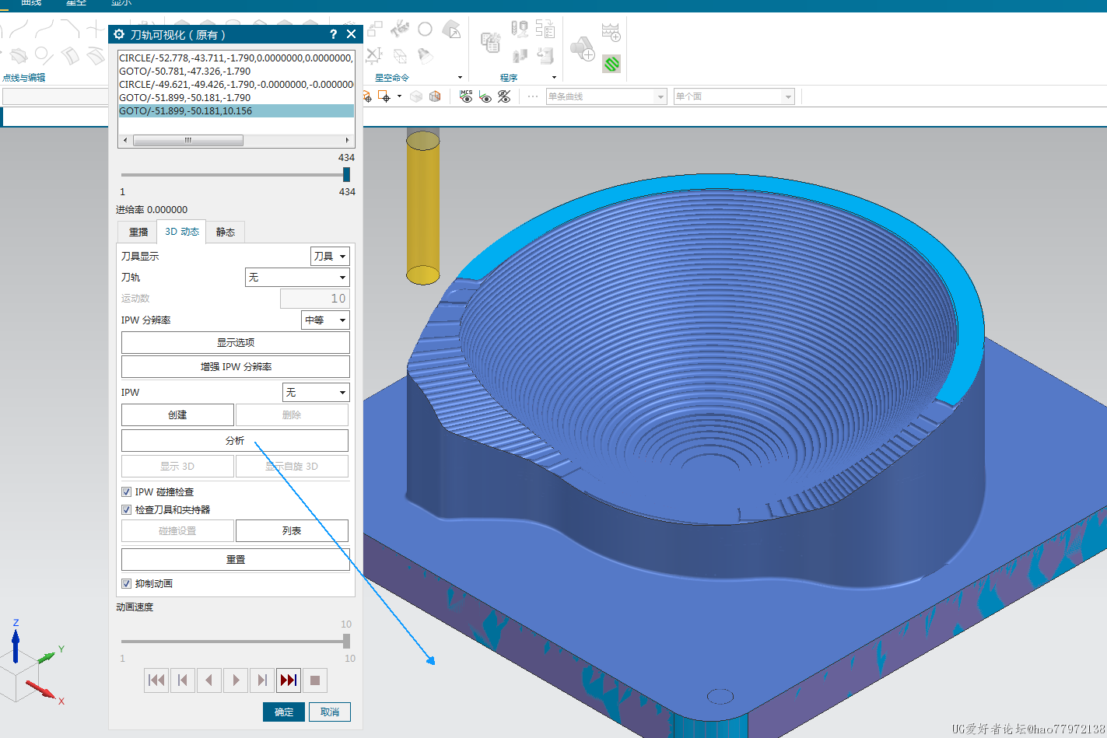Click the shaded orange cube icon
Screen dimensions: 1107x738
(435, 96)
